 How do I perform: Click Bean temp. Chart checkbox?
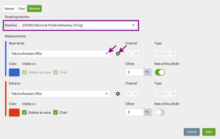pyautogui.click(x=56, y=72)
